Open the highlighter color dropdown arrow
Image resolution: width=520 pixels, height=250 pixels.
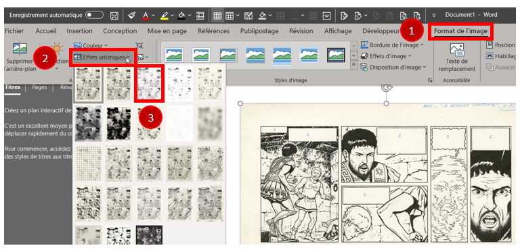click(x=172, y=16)
